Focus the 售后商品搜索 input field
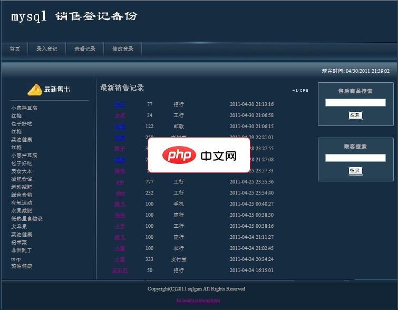Screen dimensions: 398x310 (x=355, y=103)
